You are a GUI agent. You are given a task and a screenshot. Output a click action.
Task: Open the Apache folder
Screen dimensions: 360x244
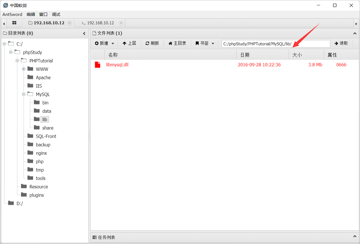(x=39, y=77)
